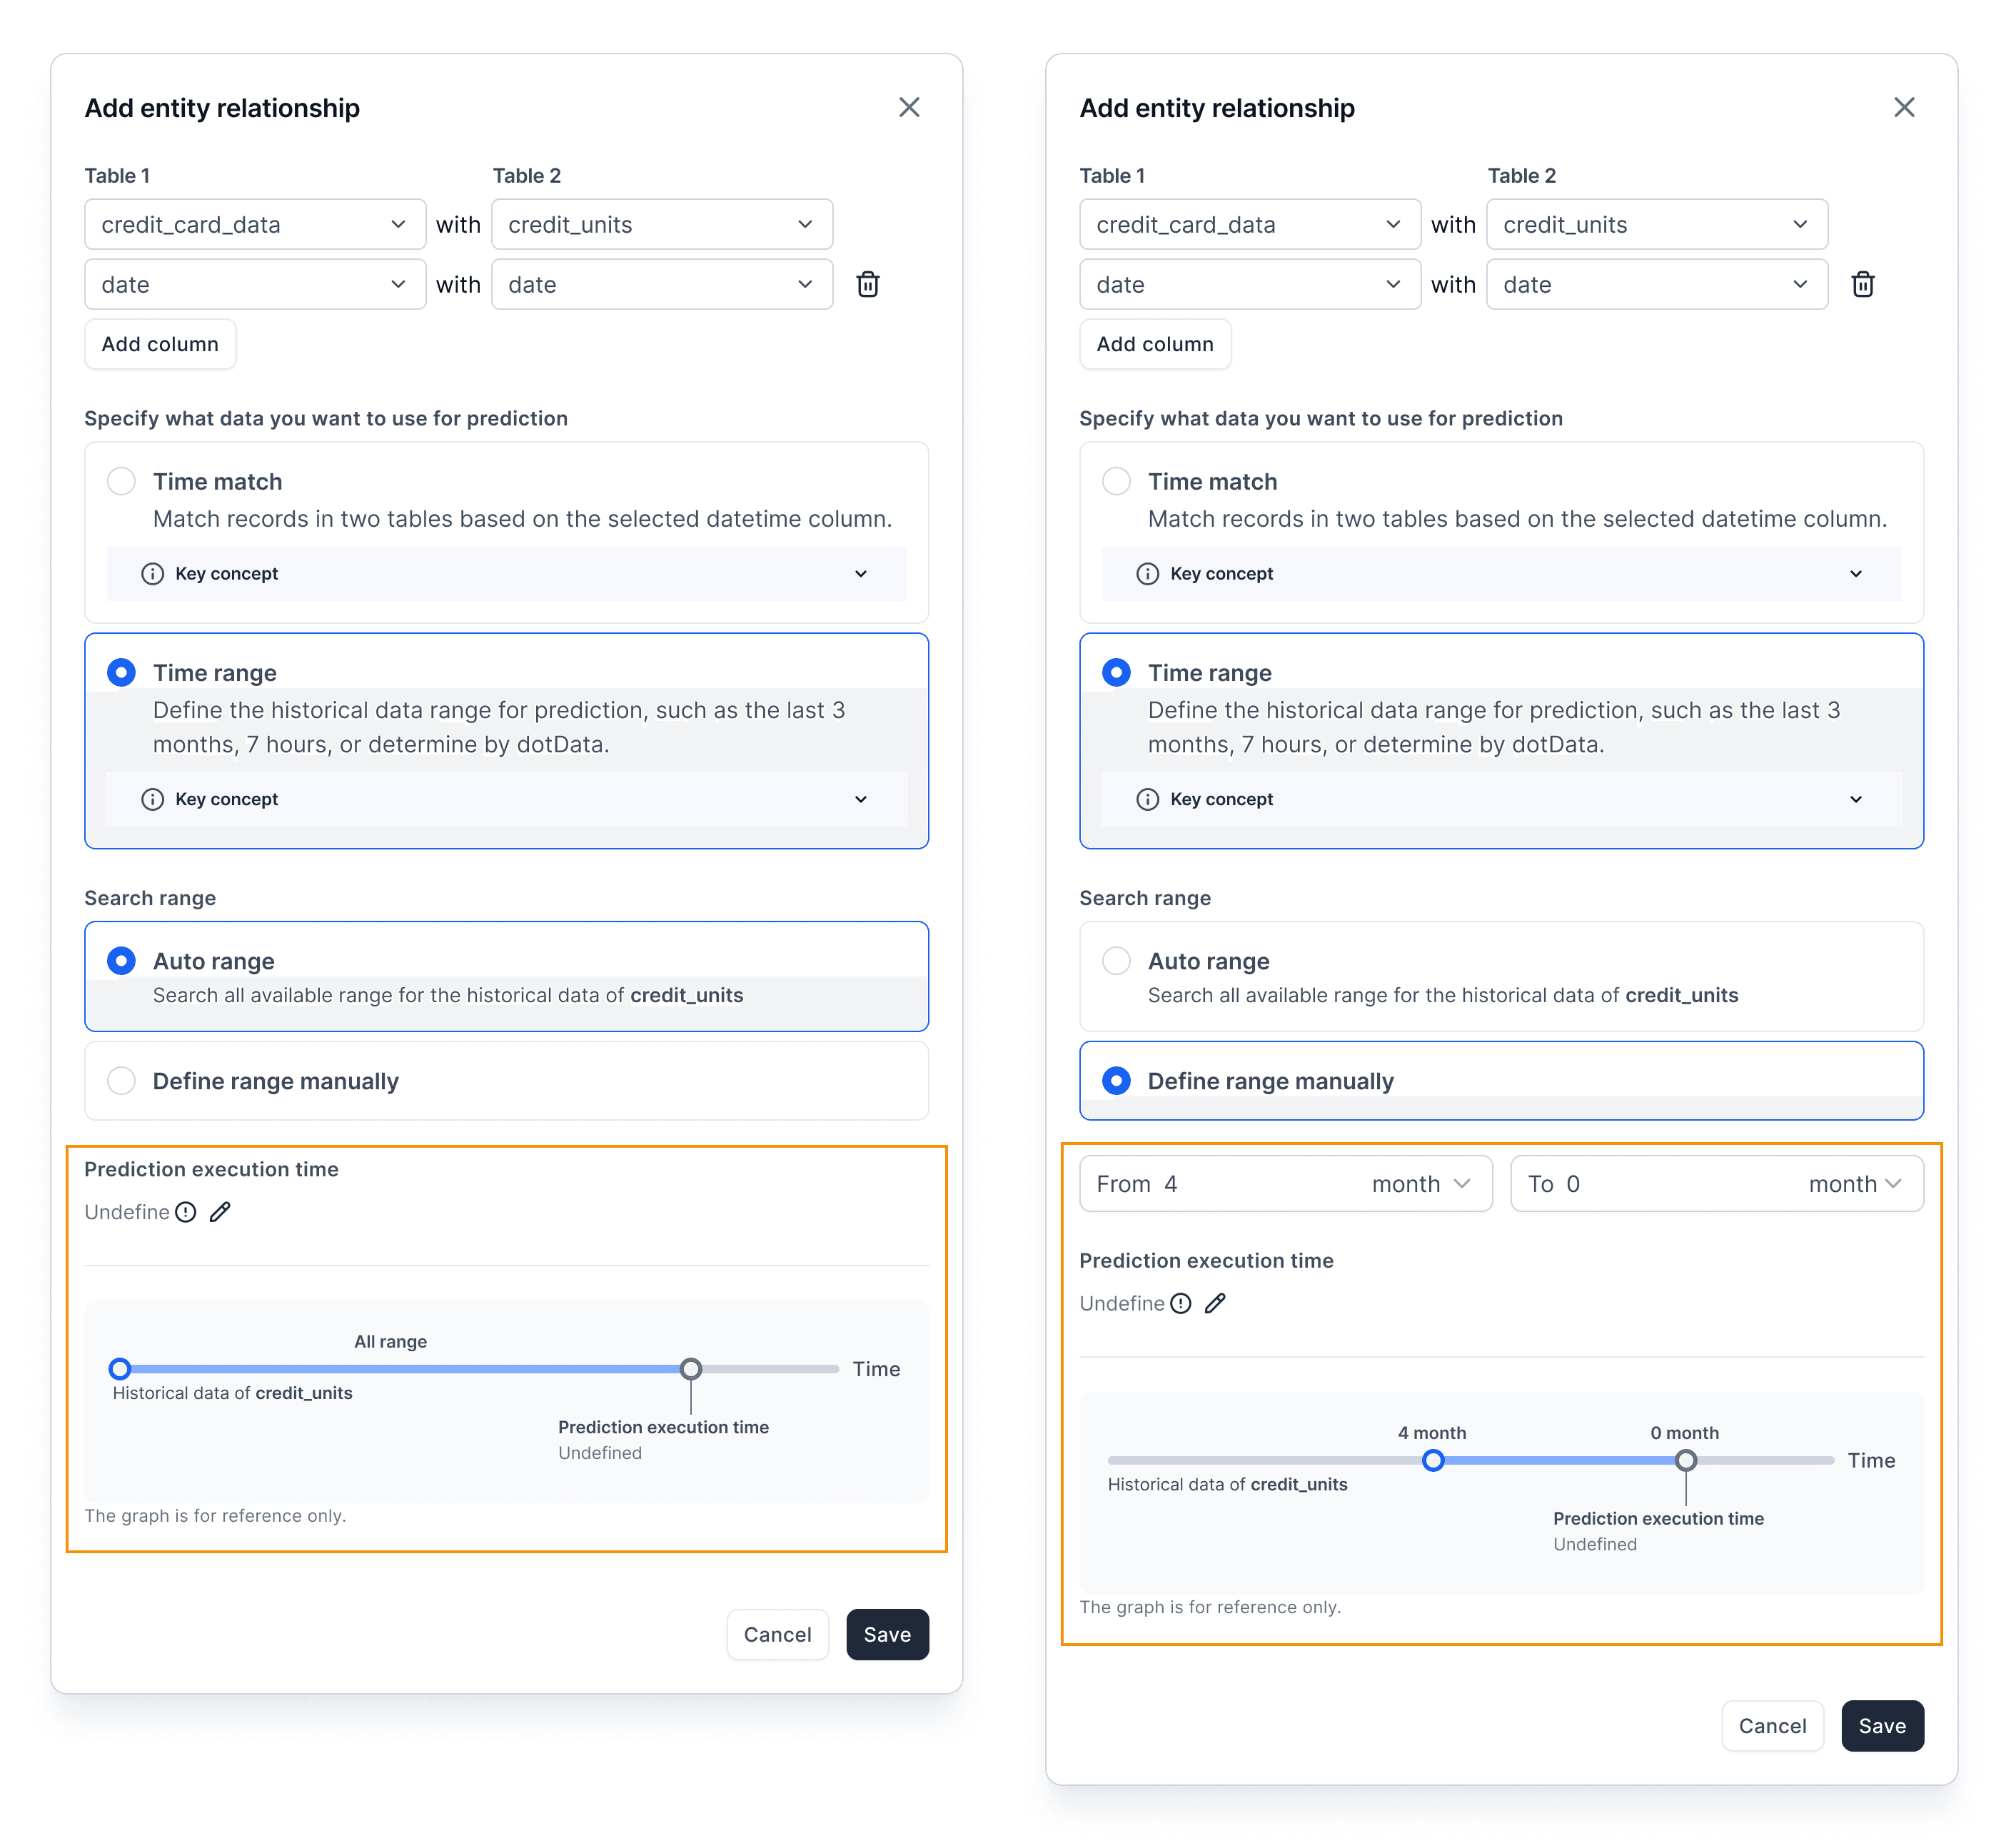Click trash icon in left dialog
This screenshot has height=1843, width=2016.
pos(867,284)
